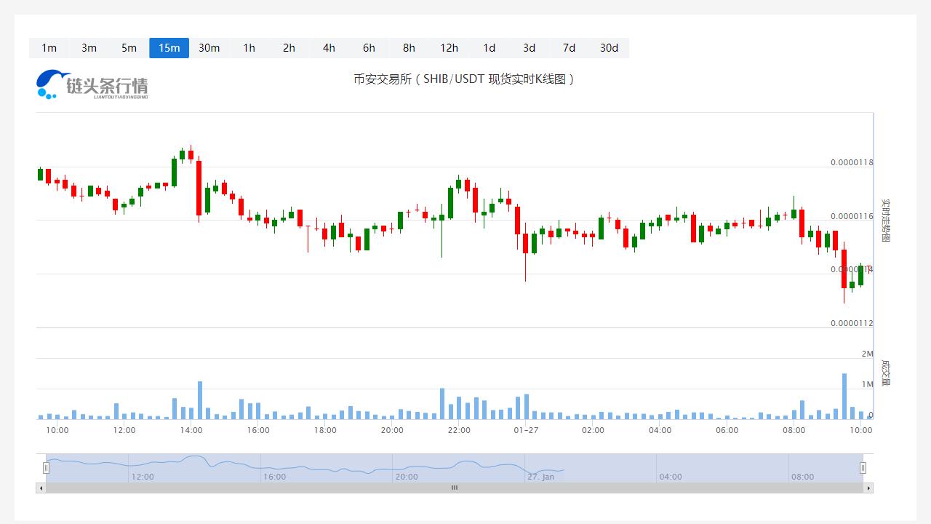Screen dimensions: 931x524
Task: Grab the left range slider handle
Action: click(x=46, y=468)
